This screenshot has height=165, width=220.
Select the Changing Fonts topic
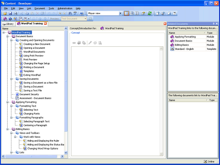click(31, 114)
